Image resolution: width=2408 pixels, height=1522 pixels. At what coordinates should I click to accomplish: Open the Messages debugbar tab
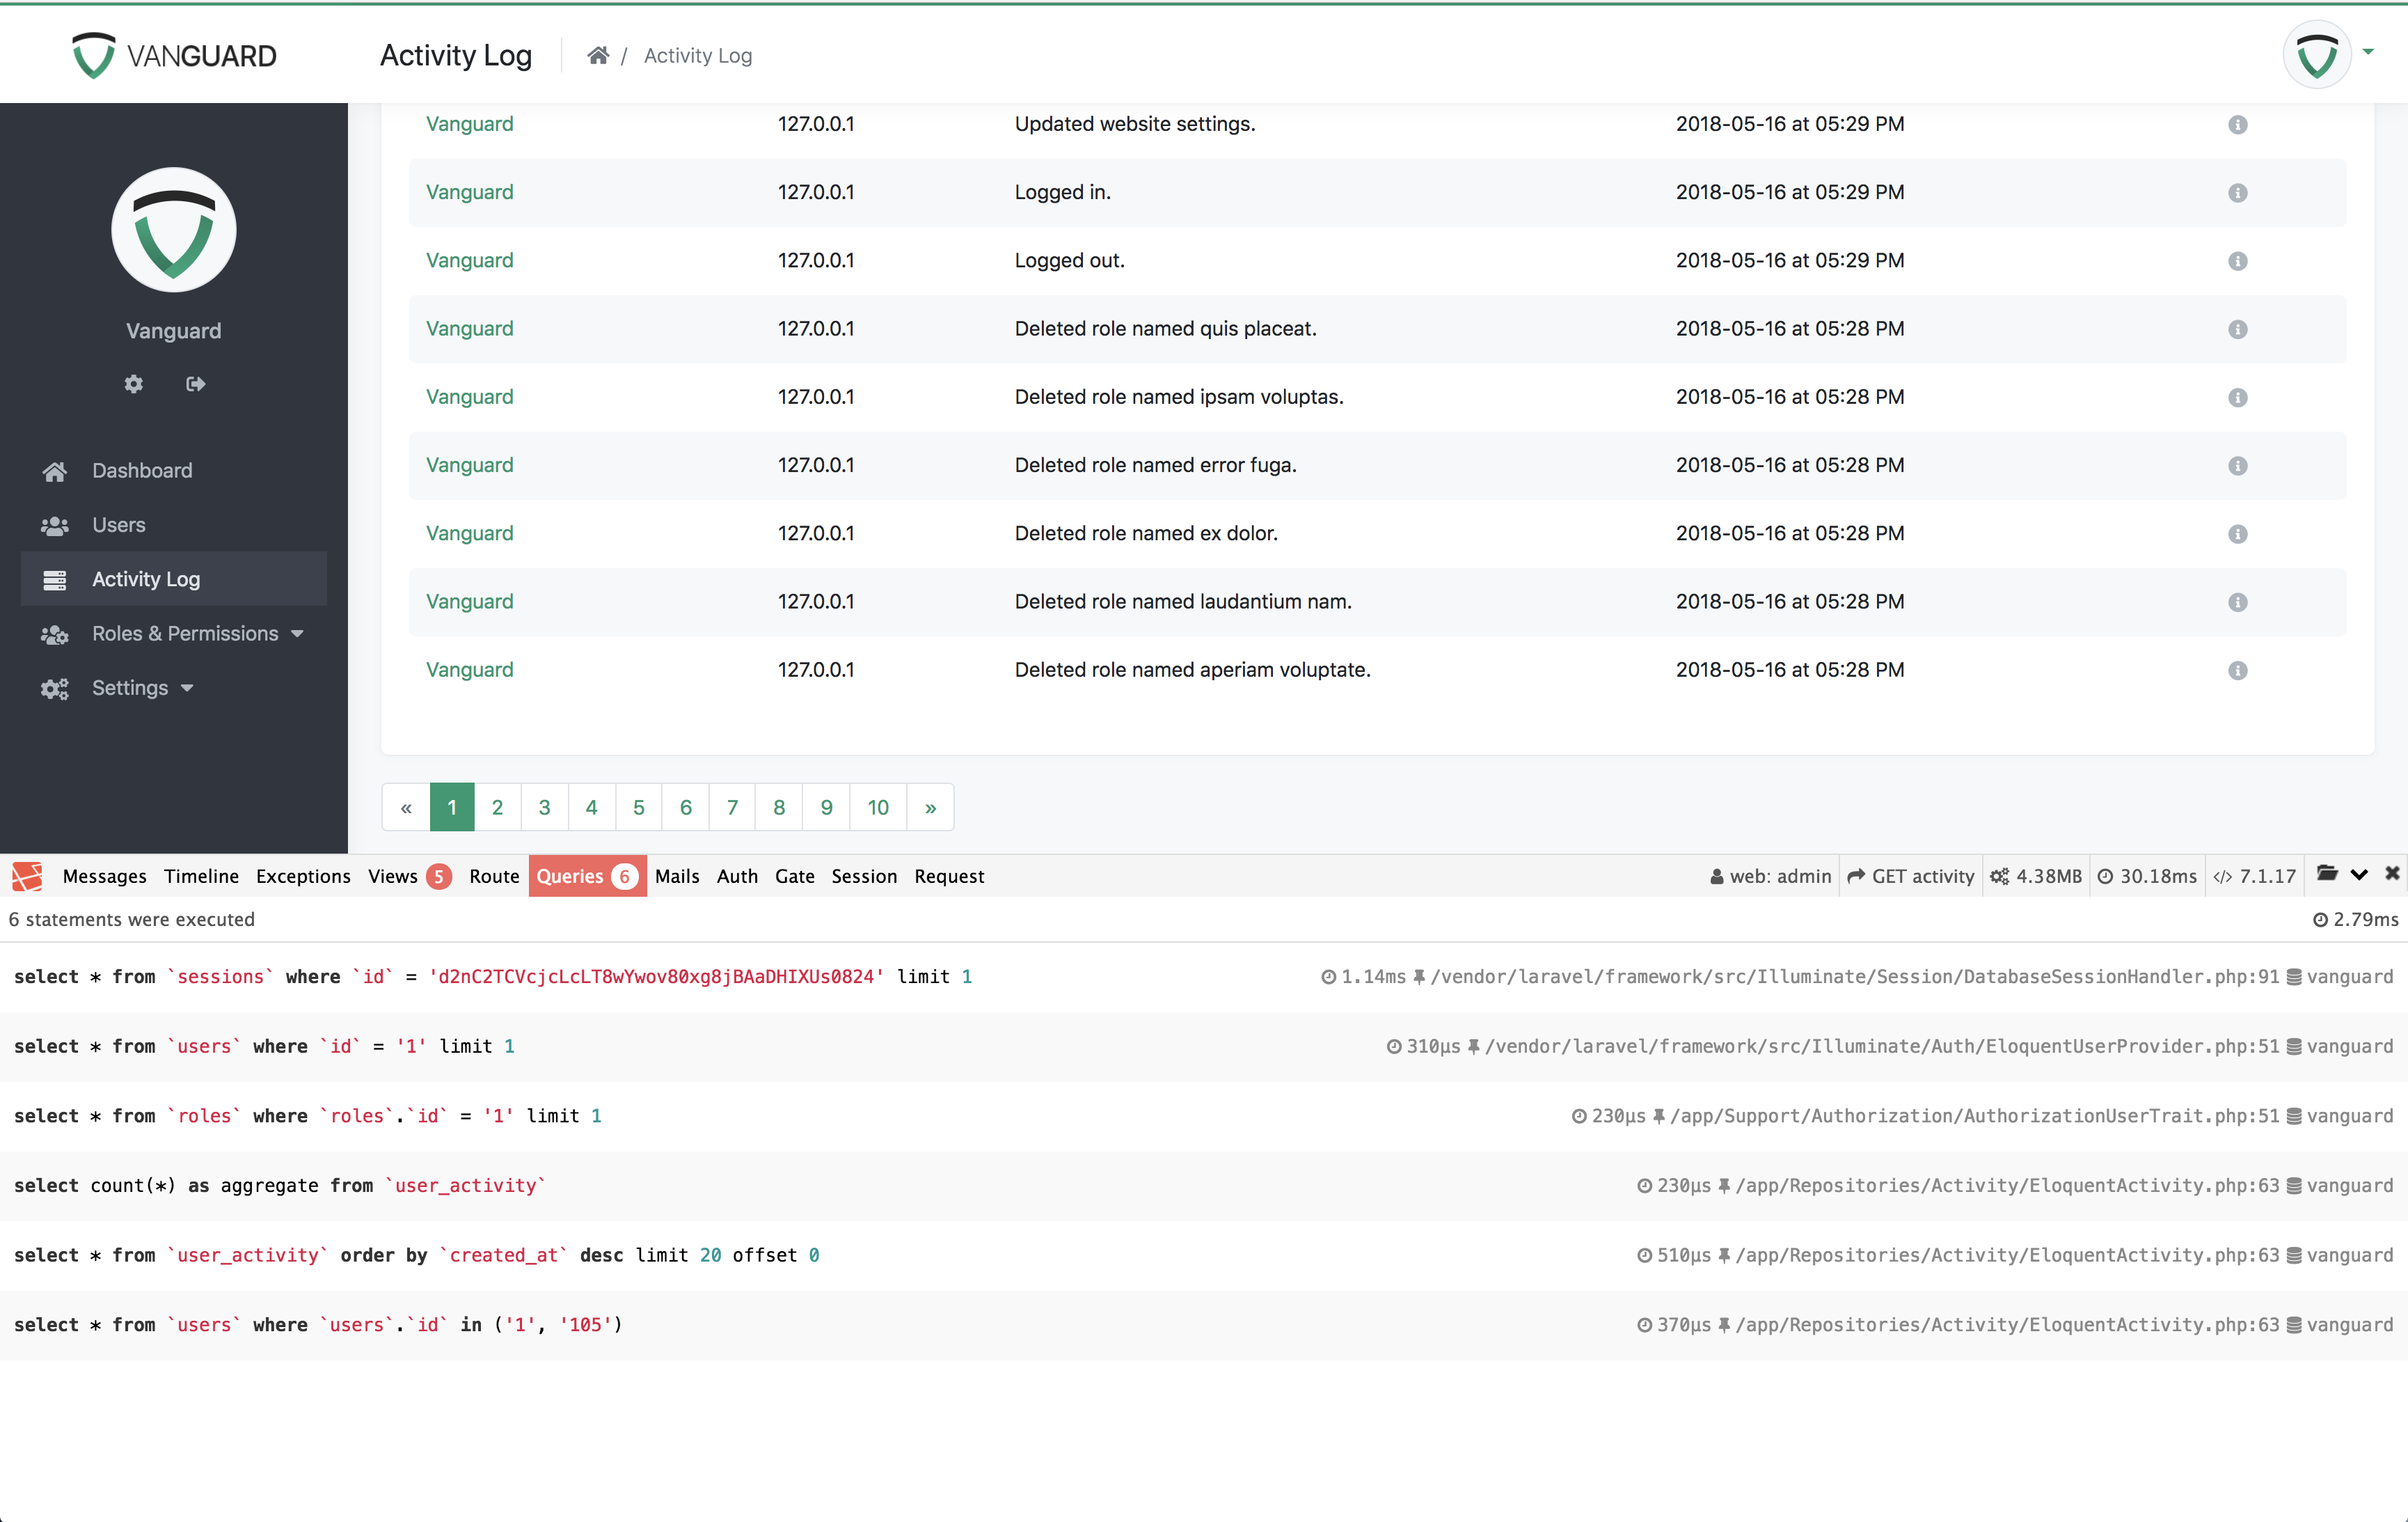point(104,876)
